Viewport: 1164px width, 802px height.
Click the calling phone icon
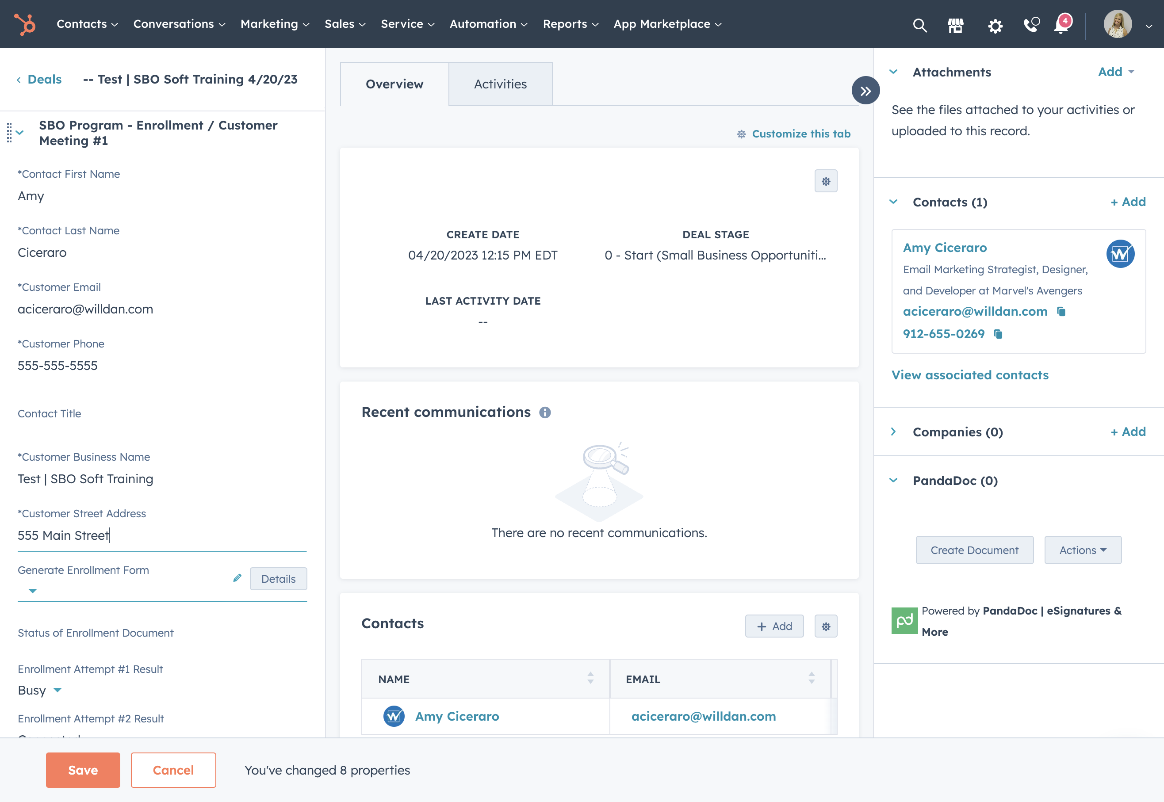[1031, 24]
